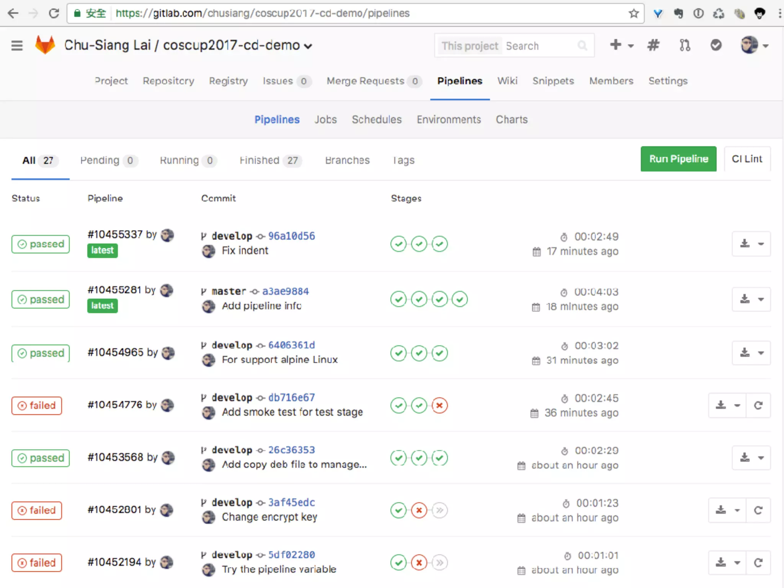The width and height of the screenshot is (784, 588).
Task: Open commit link 96a10d56
Action: click(x=291, y=236)
